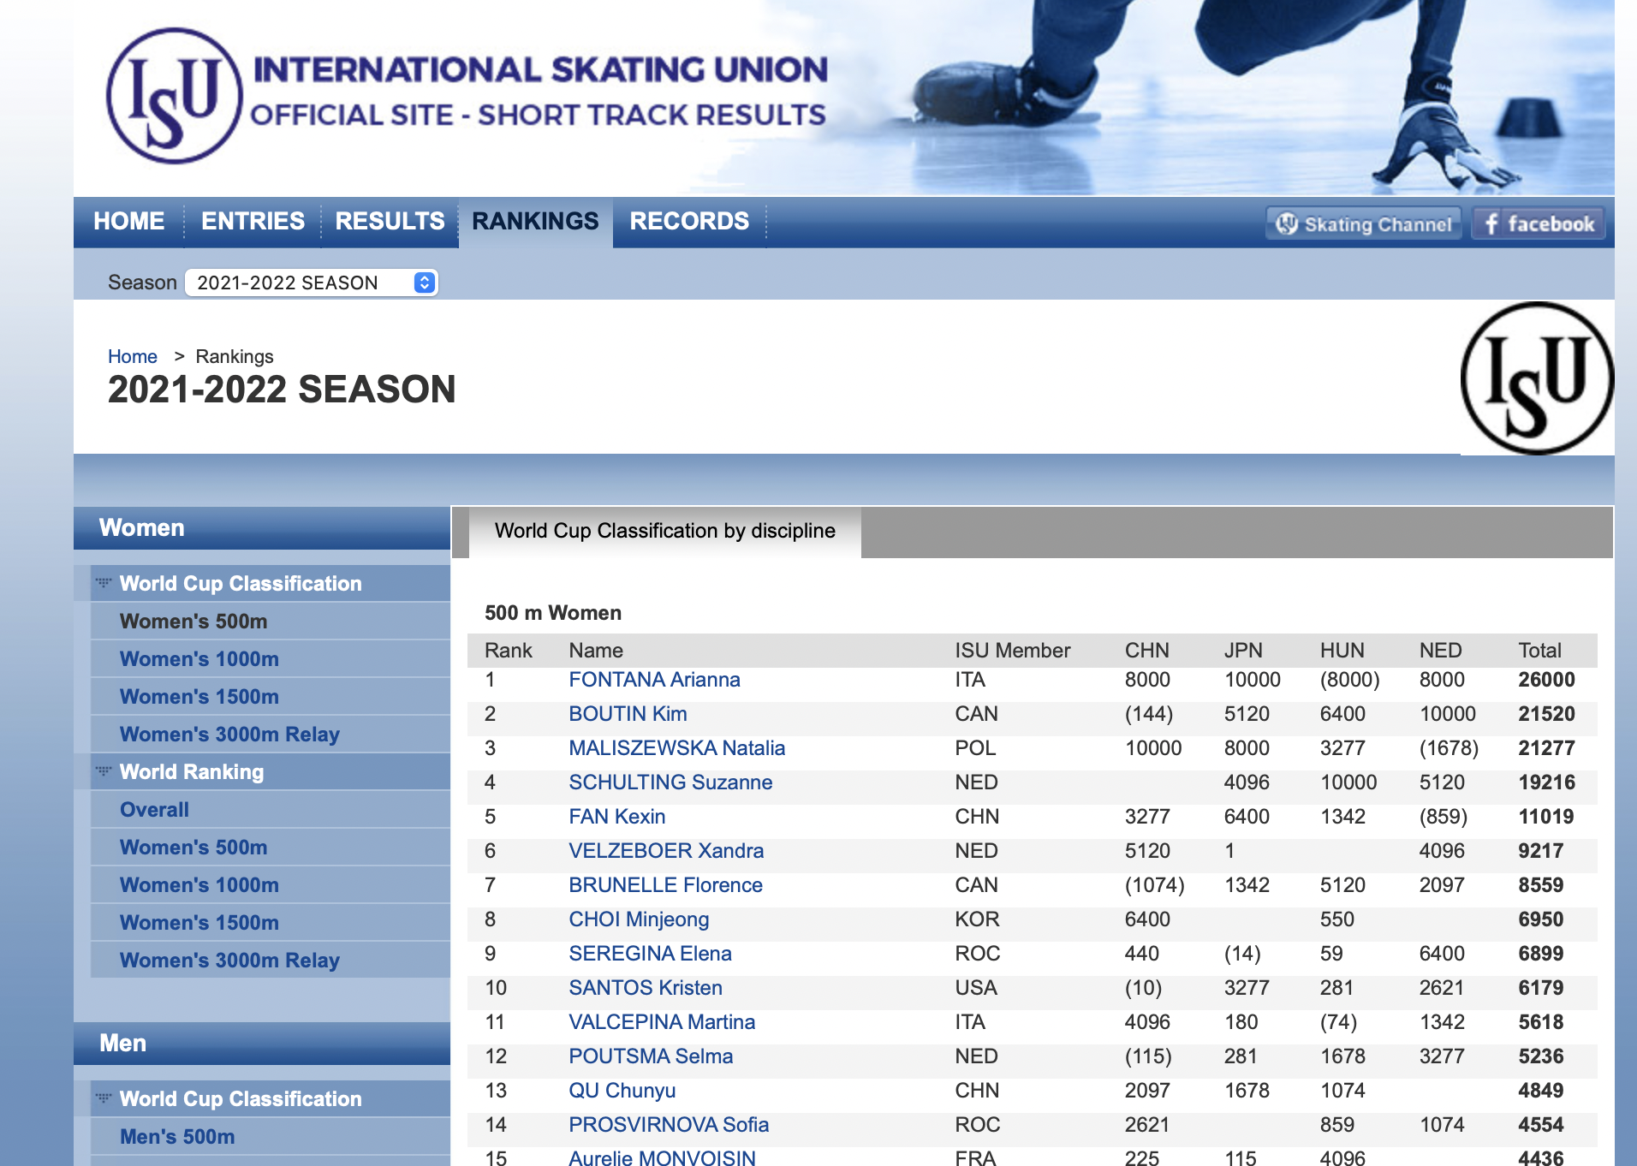Open QU Chunyu profile
Image resolution: width=1637 pixels, height=1166 pixels.
point(622,1091)
